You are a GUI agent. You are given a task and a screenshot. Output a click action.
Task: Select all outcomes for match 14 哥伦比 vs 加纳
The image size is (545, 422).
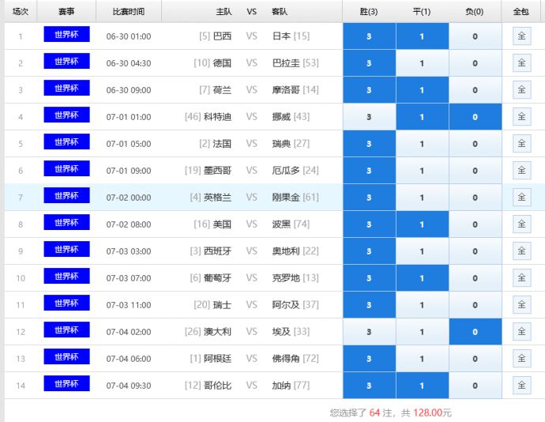(522, 386)
